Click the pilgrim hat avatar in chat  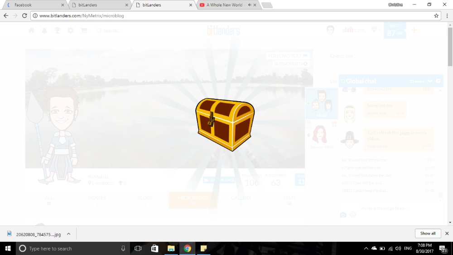point(350,140)
